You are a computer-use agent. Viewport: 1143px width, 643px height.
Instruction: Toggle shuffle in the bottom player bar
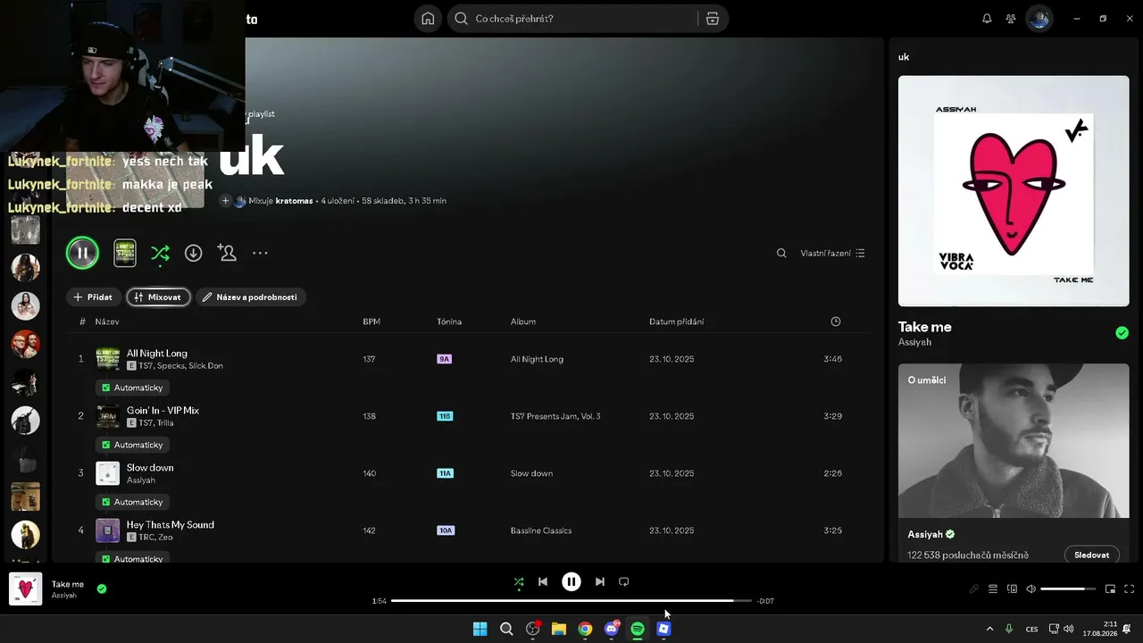click(519, 582)
